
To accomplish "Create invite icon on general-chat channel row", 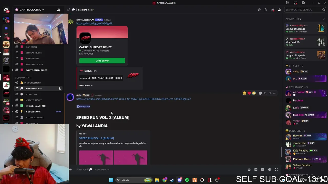I will 60,88.
